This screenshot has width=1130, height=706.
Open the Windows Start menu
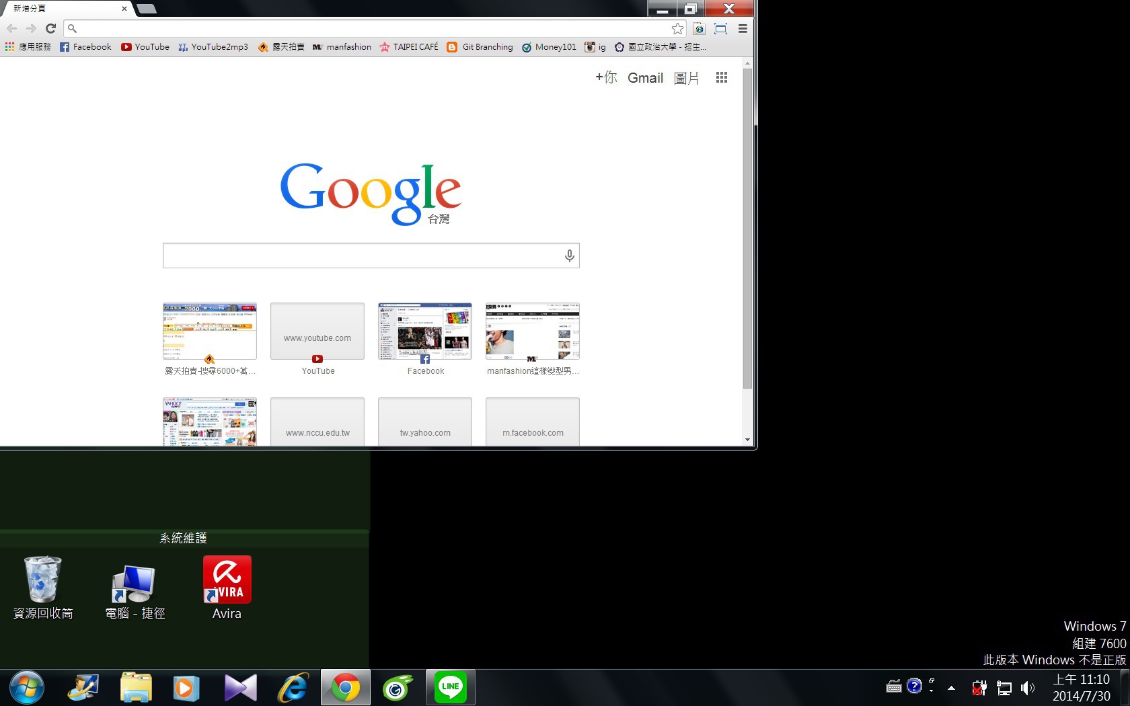[x=27, y=688]
